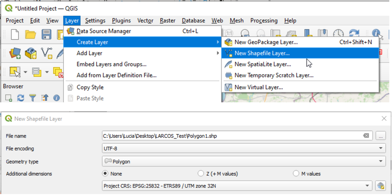Open the Layer menu
392x195 pixels.
click(x=72, y=21)
